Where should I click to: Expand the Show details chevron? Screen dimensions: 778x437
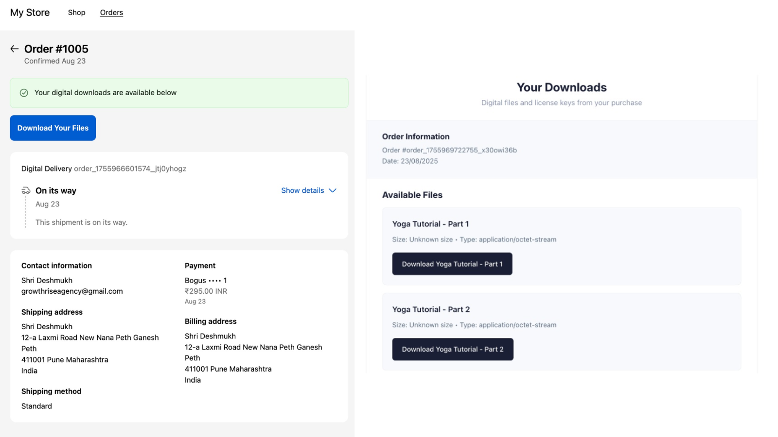pyautogui.click(x=333, y=190)
